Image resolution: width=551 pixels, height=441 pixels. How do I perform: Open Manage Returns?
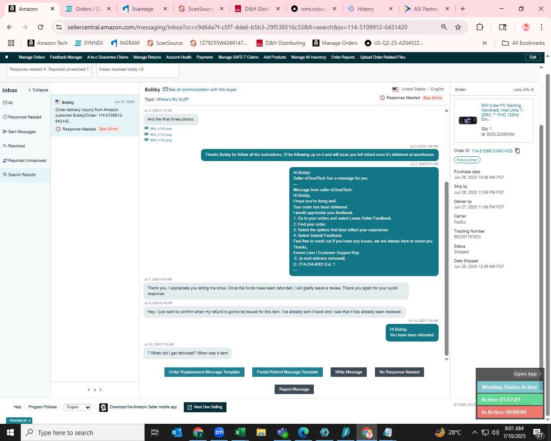tap(147, 57)
